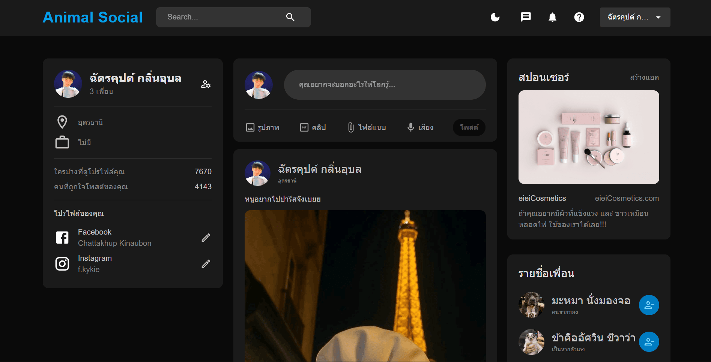Open the profile avatar in the left user card

pos(68,84)
